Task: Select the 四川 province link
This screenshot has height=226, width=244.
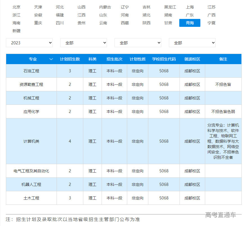Action: [x=60, y=23]
